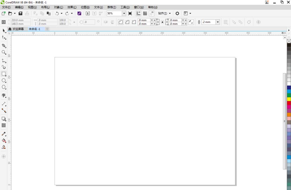Click the object width field 210.0 mm
Screen dimensions: 291x190
(x=20, y=20)
